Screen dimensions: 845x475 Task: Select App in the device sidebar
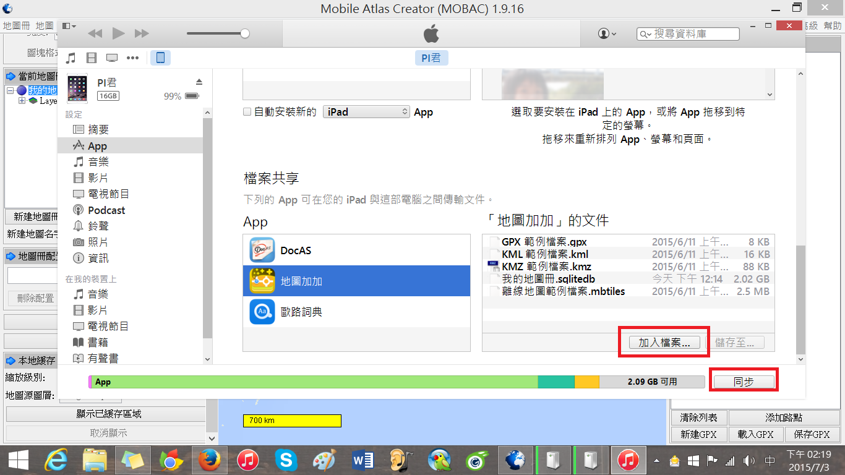tap(130, 146)
